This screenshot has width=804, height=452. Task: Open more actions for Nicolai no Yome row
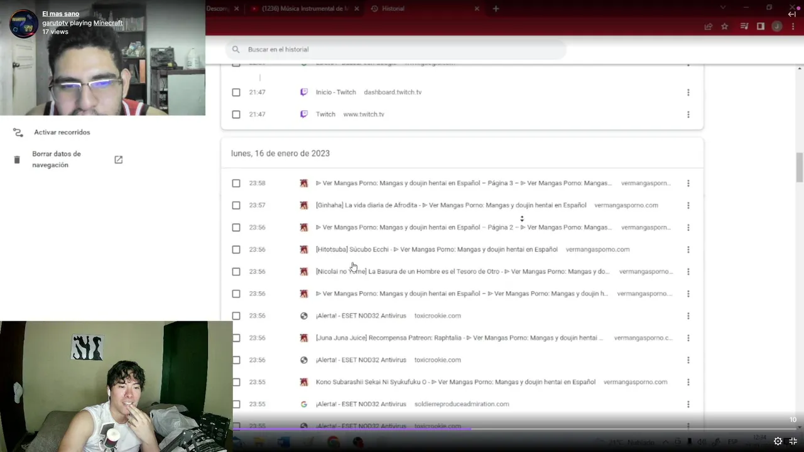(x=688, y=272)
